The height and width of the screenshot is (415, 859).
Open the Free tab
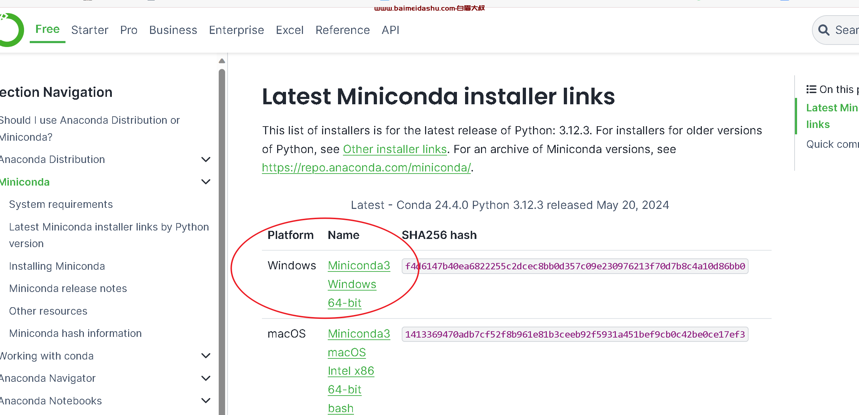47,29
